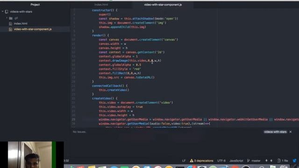
Task: Place cursor on the render() { line
Action: pos(100,35)
